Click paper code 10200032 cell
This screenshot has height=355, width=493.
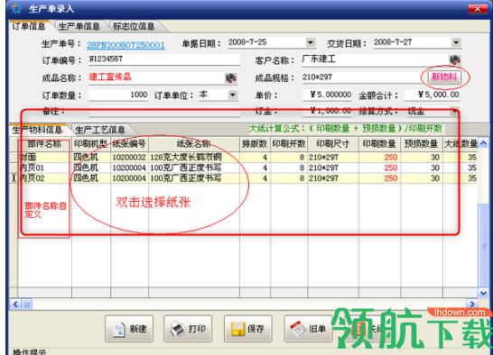coord(129,157)
